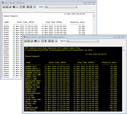Image resolution: width=127 pixels, height=114 pixels.
Task: Click SSC number 39077 in the DeckAccess report
Action: coord(6,41)
